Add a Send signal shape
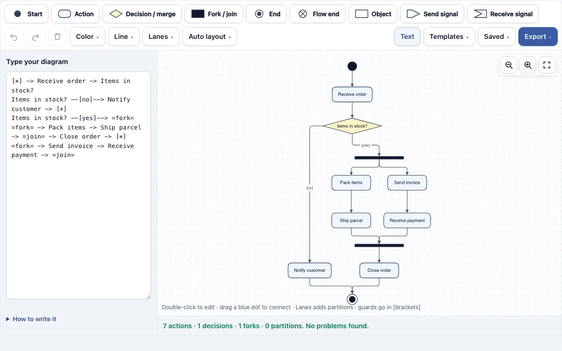 pyautogui.click(x=432, y=14)
